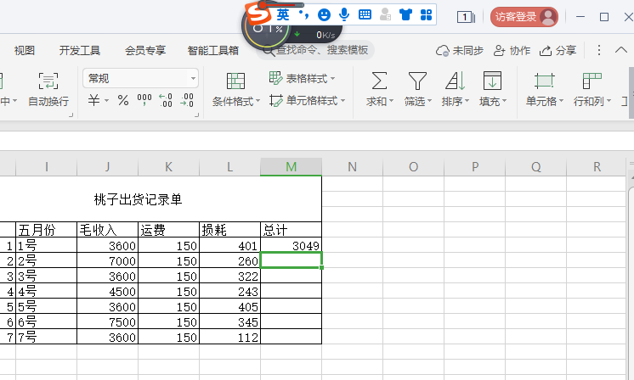The width and height of the screenshot is (634, 380).
Task: Toggle Sogou input language 英 mode
Action: (283, 14)
